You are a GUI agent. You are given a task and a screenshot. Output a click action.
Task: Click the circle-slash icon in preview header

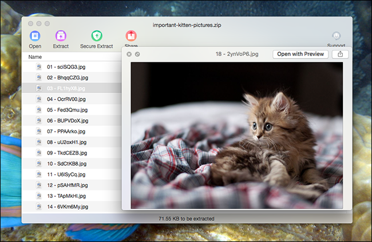click(x=137, y=54)
